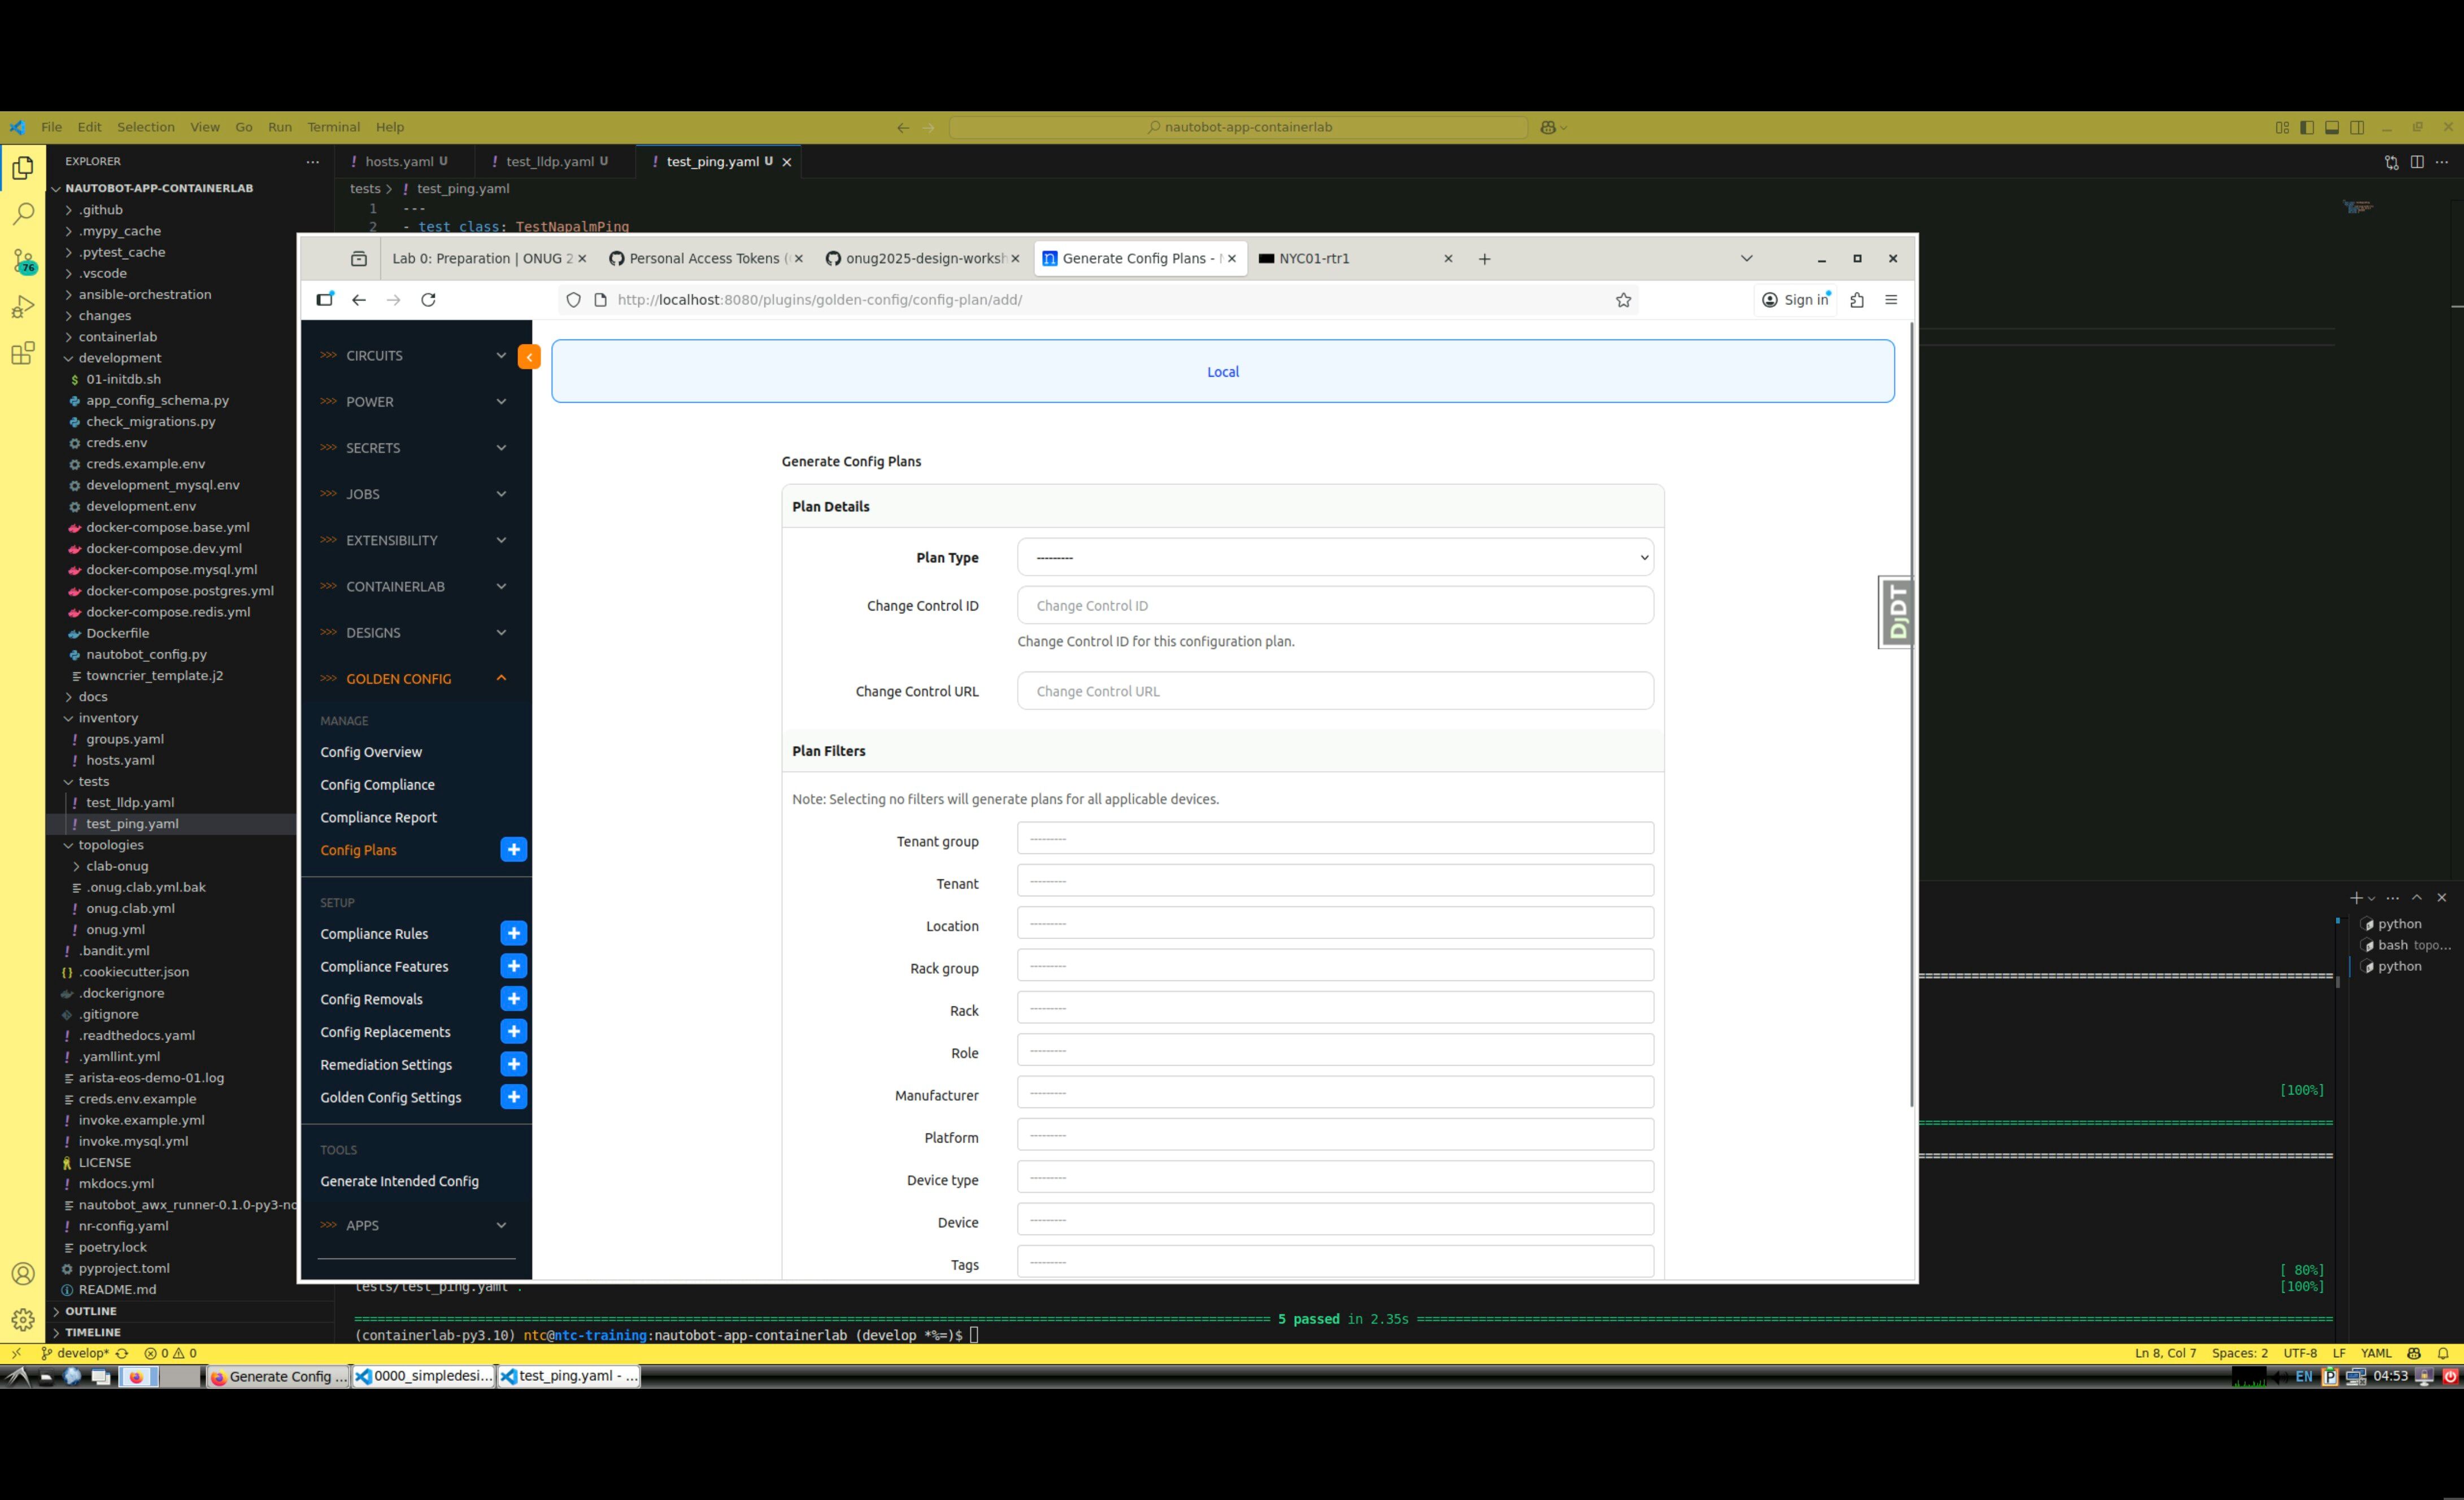The height and width of the screenshot is (1500, 2464).
Task: Open Extensions view in activity bar
Action: pos(23,353)
